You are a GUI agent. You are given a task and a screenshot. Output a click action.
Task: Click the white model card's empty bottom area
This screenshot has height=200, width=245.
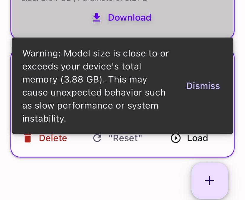tap(118, 150)
